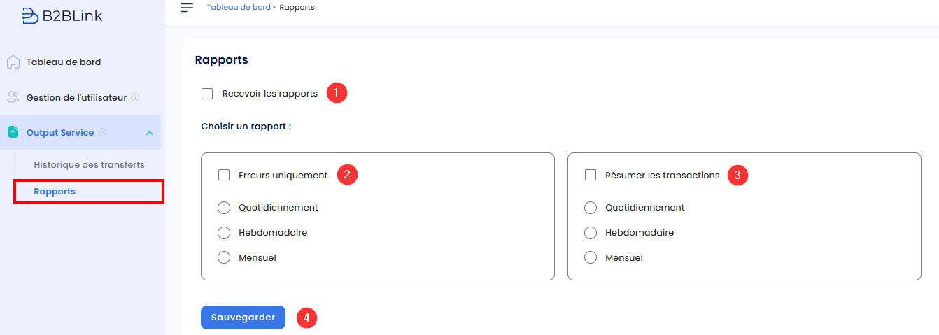Click the info icon beside Output Service
Image resolution: width=939 pixels, height=335 pixels.
(x=102, y=132)
